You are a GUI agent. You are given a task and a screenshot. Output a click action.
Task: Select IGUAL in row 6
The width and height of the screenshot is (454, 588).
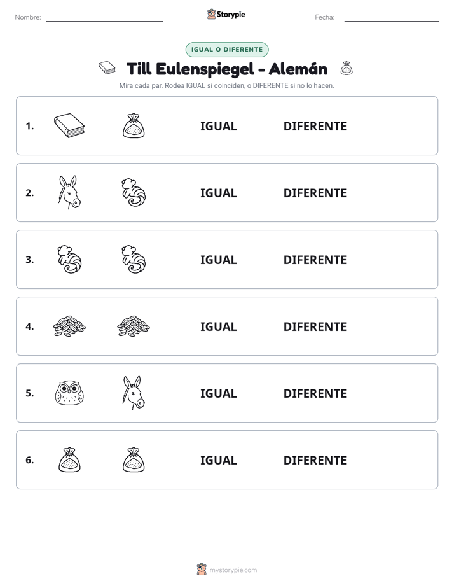pos(218,460)
